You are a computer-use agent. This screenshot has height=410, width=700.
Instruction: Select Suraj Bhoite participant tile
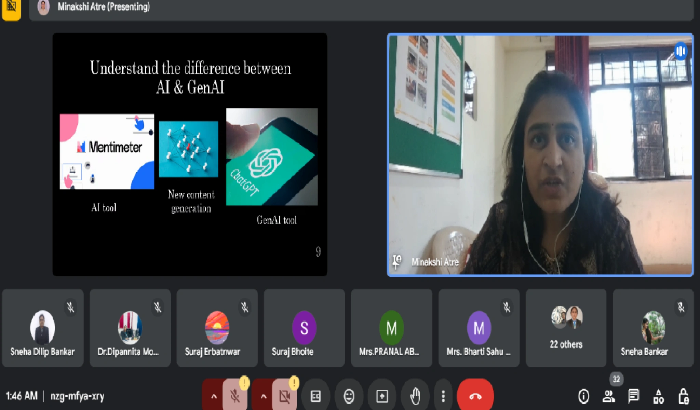[304, 327]
